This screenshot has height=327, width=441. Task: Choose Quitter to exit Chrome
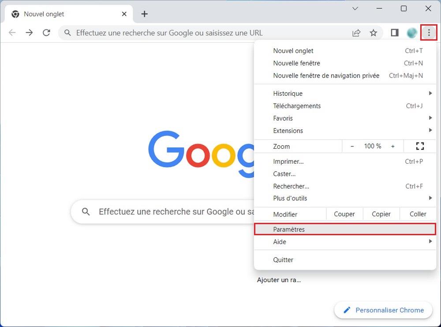[x=345, y=260]
